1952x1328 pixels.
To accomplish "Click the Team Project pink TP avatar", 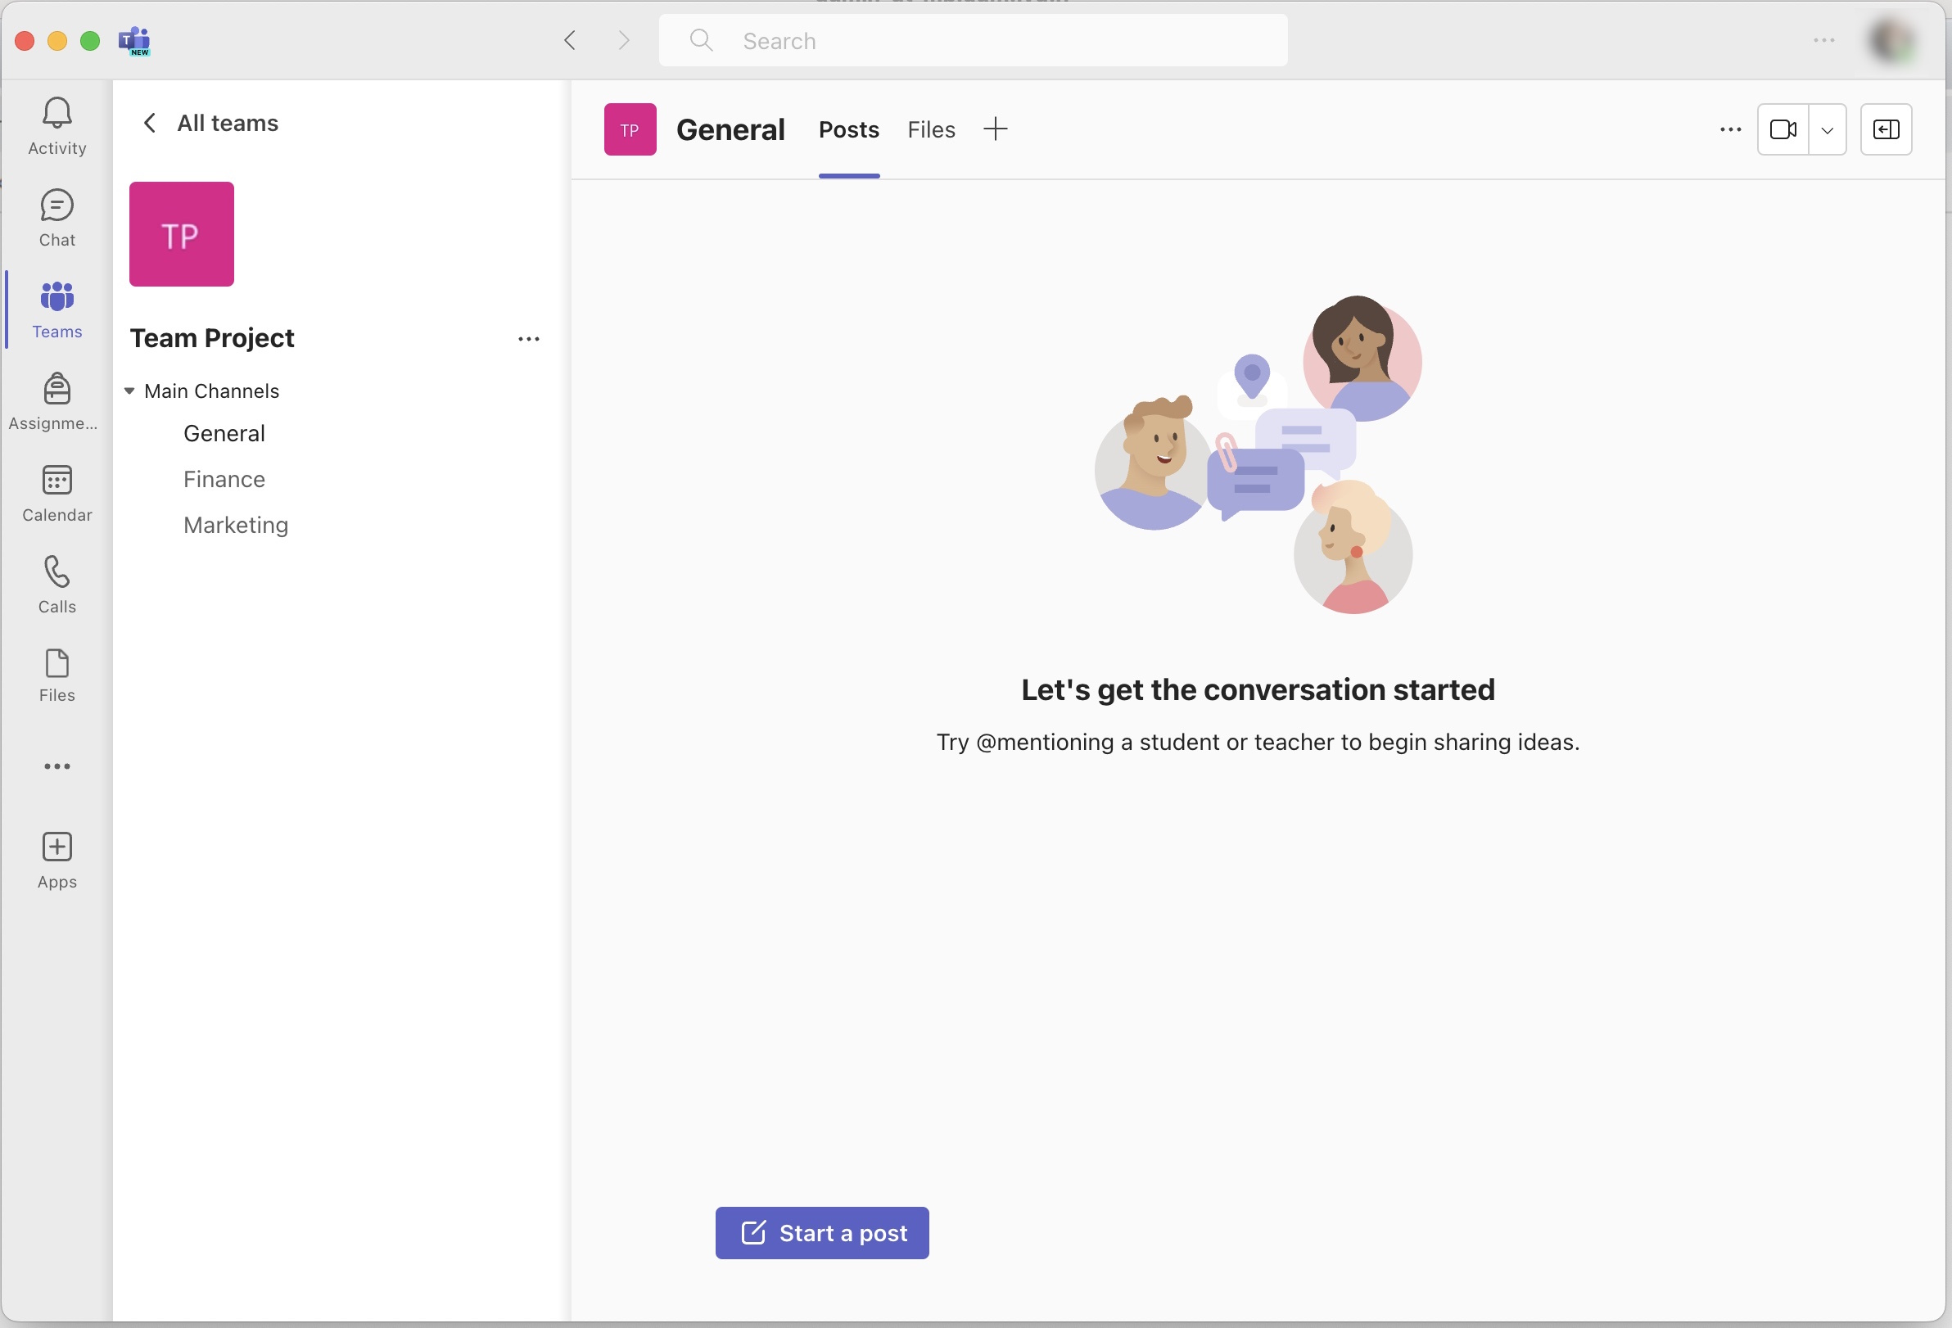I will (x=182, y=234).
